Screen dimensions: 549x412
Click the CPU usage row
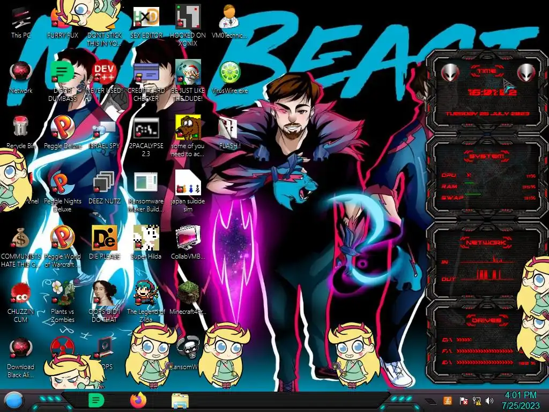[488, 175]
